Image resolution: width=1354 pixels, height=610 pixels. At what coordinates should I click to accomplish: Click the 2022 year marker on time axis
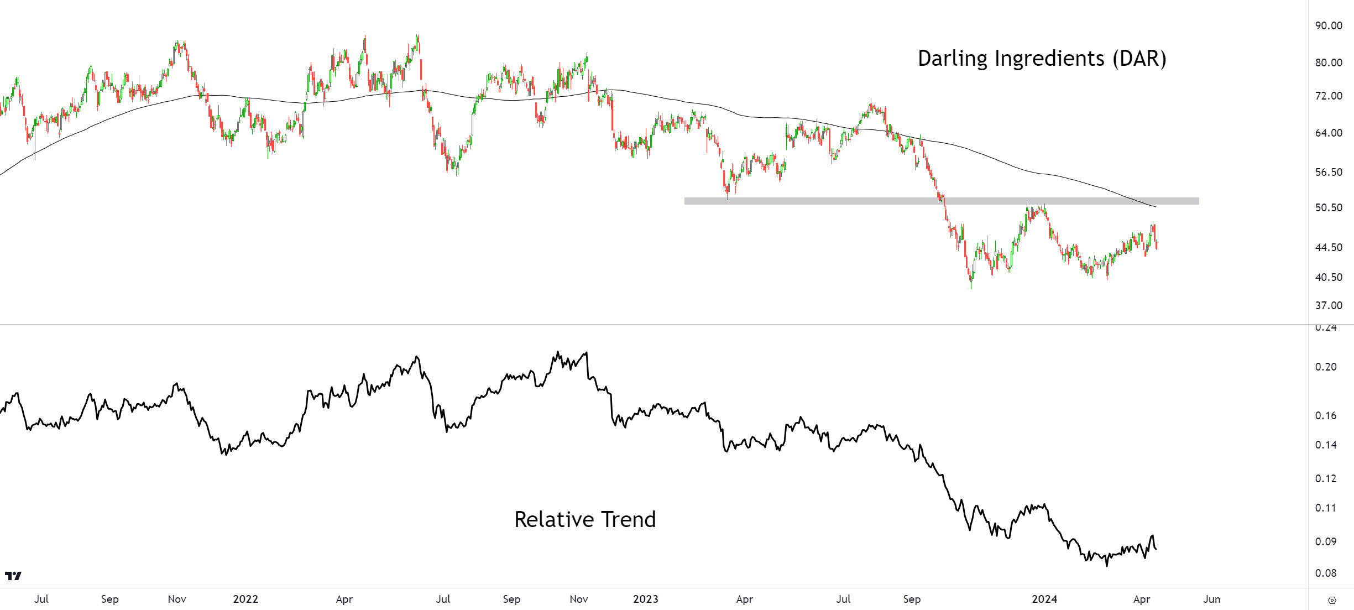coord(245,599)
